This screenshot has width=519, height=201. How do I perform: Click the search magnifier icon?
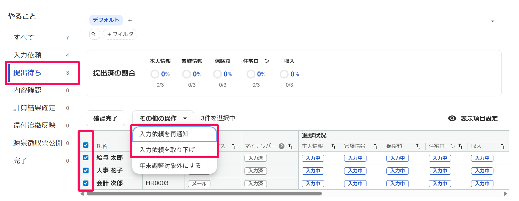coord(94,34)
